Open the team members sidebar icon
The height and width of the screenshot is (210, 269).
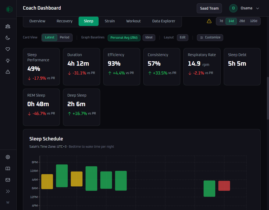click(x=8, y=26)
